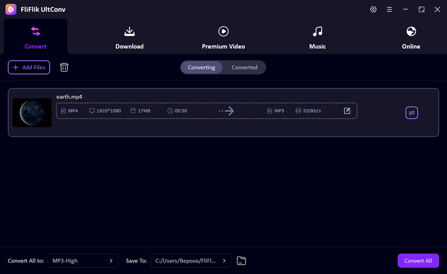Image resolution: width=447 pixels, height=274 pixels.
Task: Switch to the Download tab
Action: [x=130, y=37]
